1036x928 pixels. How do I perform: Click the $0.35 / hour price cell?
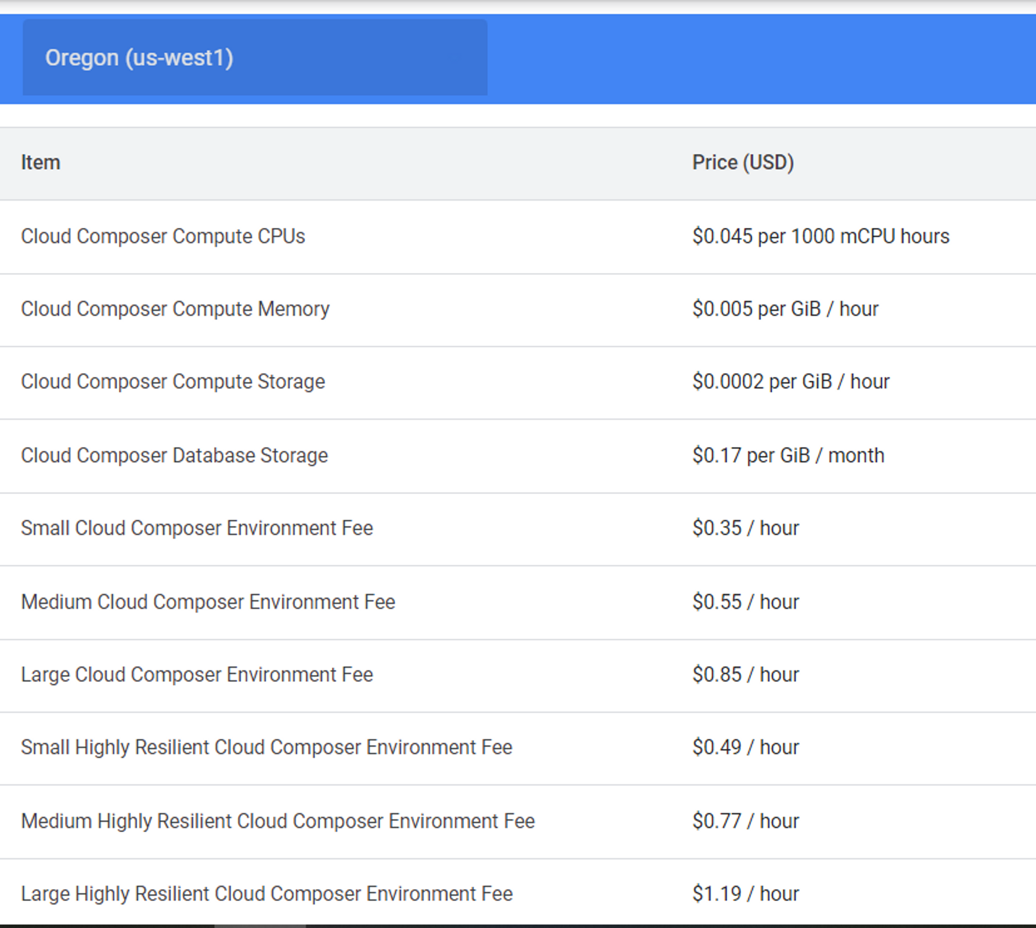point(745,528)
